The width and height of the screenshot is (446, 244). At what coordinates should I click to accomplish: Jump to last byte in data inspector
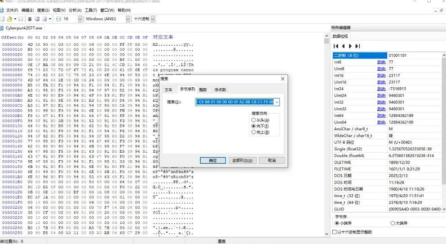(358, 46)
